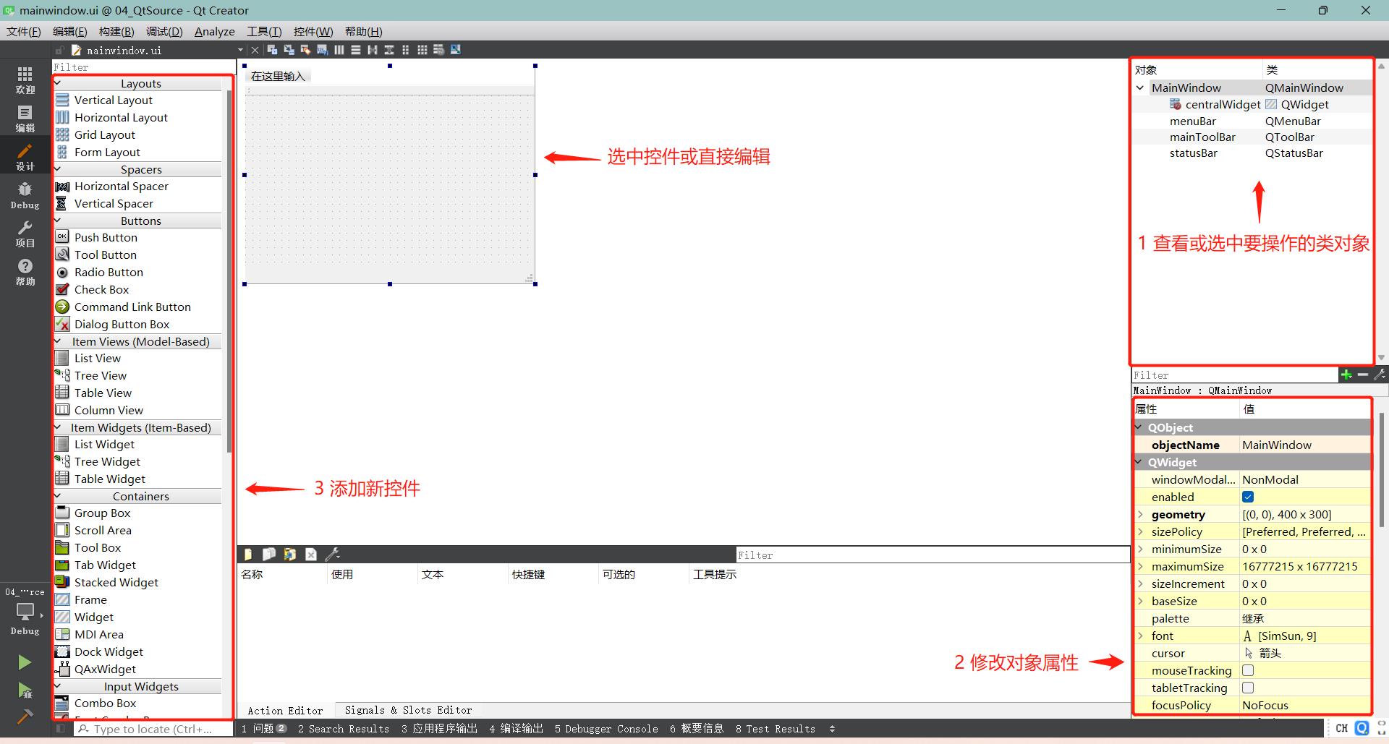This screenshot has height=744, width=1389.
Task: Open Debug mode in left sidebar
Action: [x=25, y=195]
